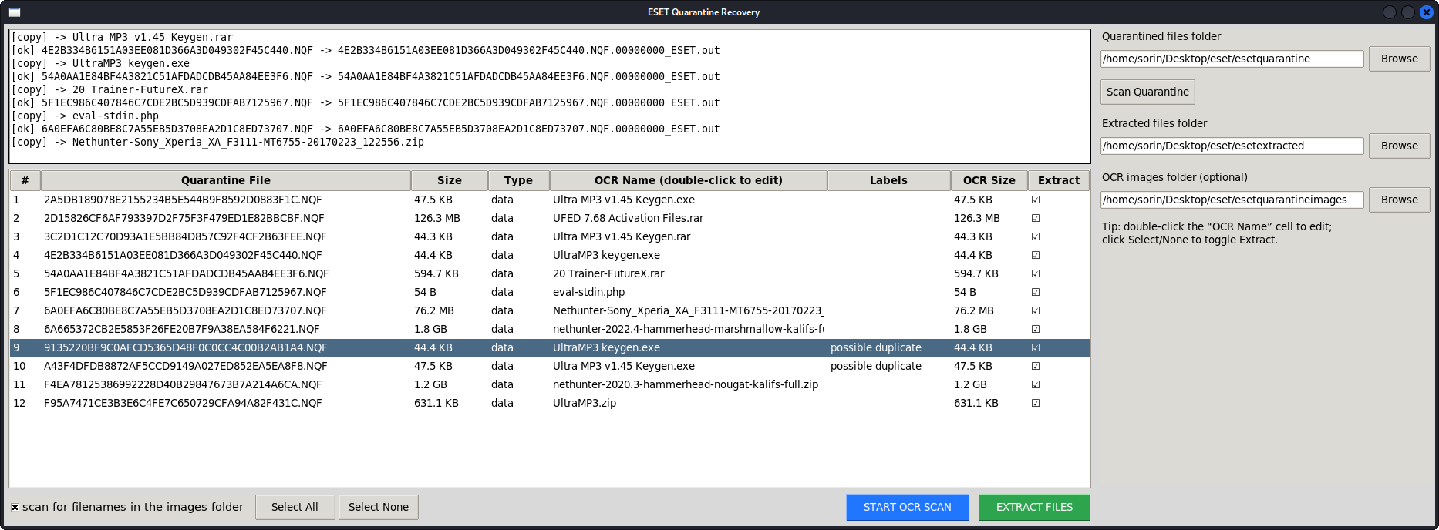
Task: Toggle extract checkbox for 20 Trainer-FutureX.rar
Action: [x=1036, y=273]
